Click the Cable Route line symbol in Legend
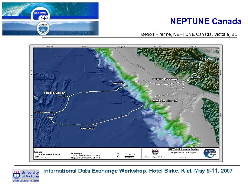248x186 pixels. coord(36,154)
